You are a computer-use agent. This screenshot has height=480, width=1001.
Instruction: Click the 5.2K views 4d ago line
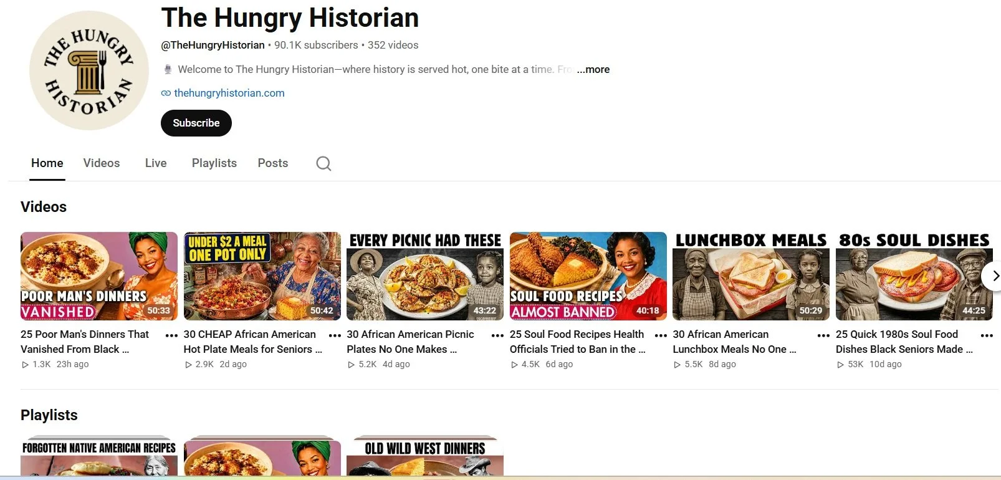378,364
